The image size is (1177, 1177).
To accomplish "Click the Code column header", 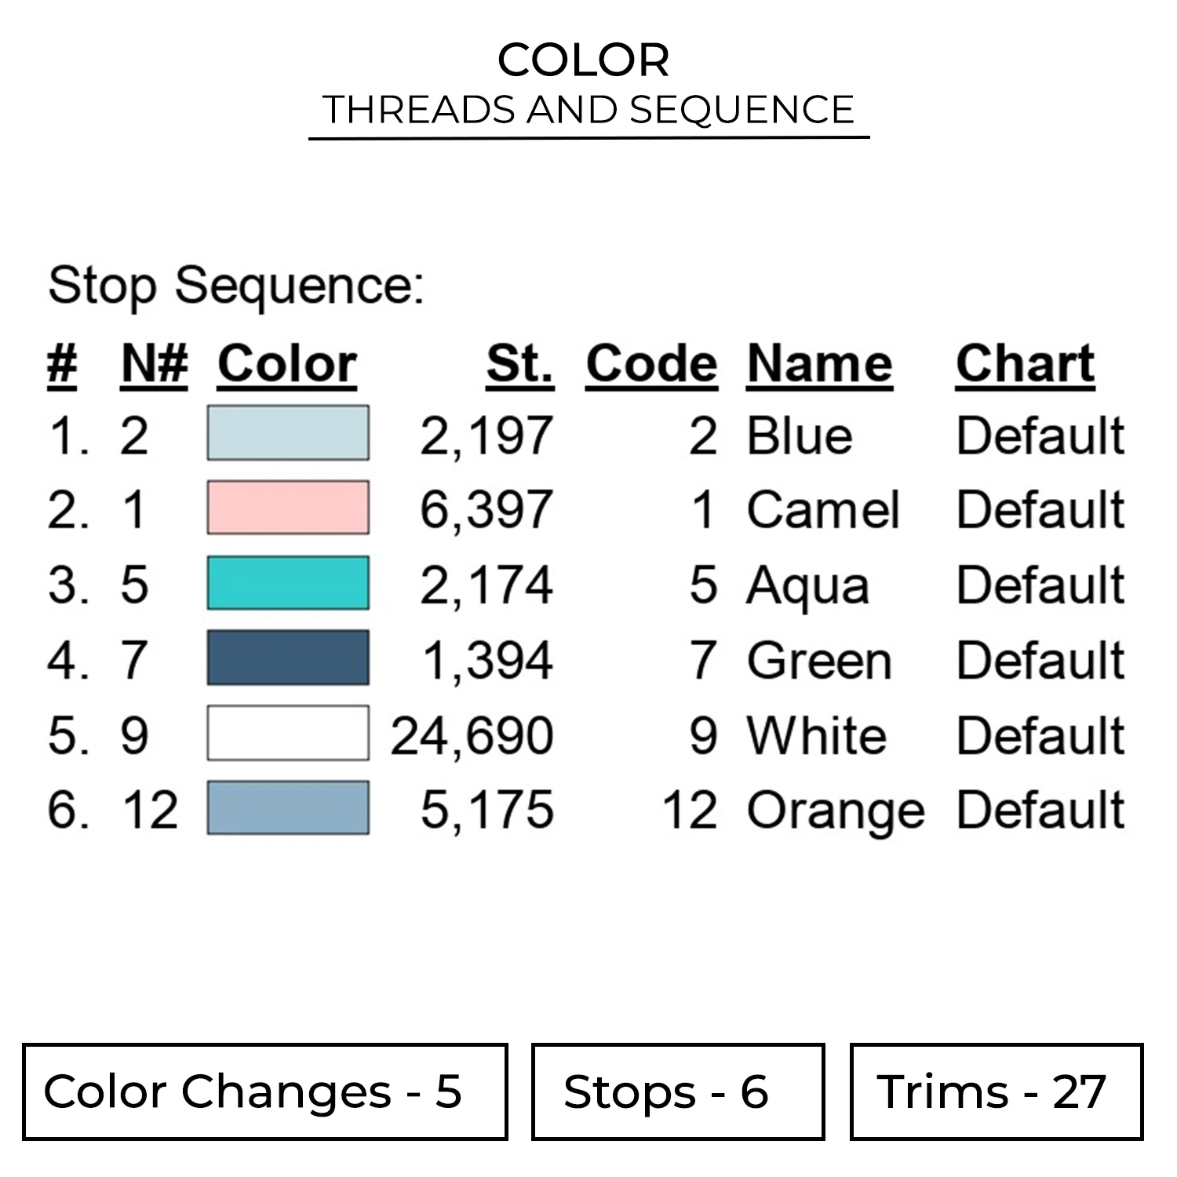I will 651,364.
